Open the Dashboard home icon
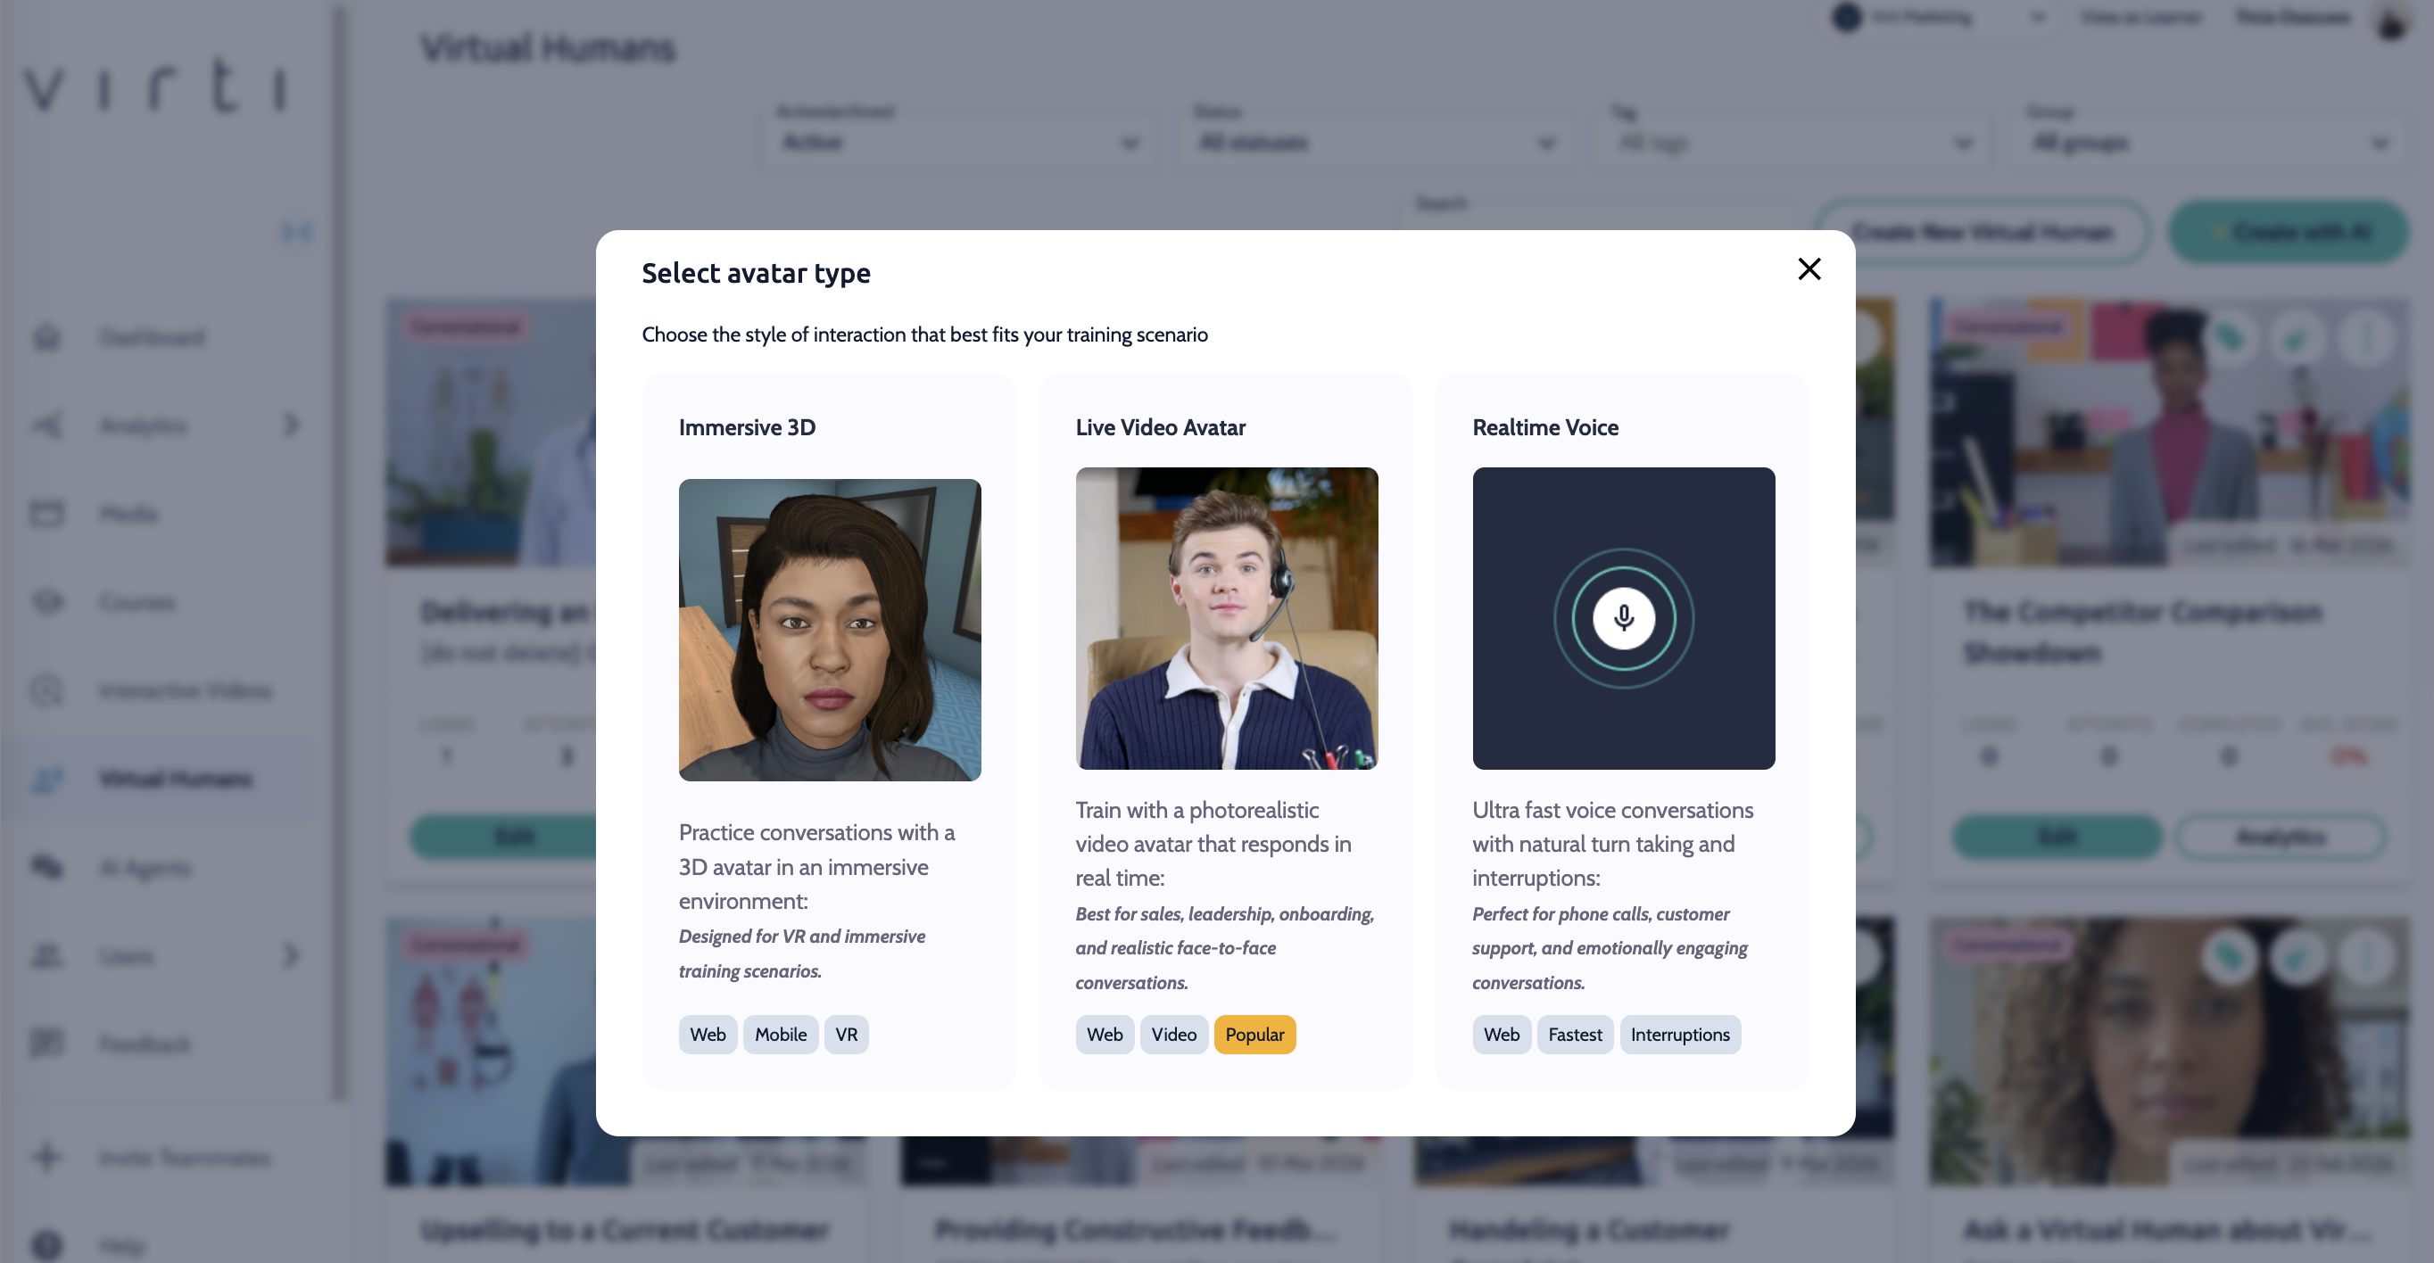The image size is (2434, 1263). (46, 337)
